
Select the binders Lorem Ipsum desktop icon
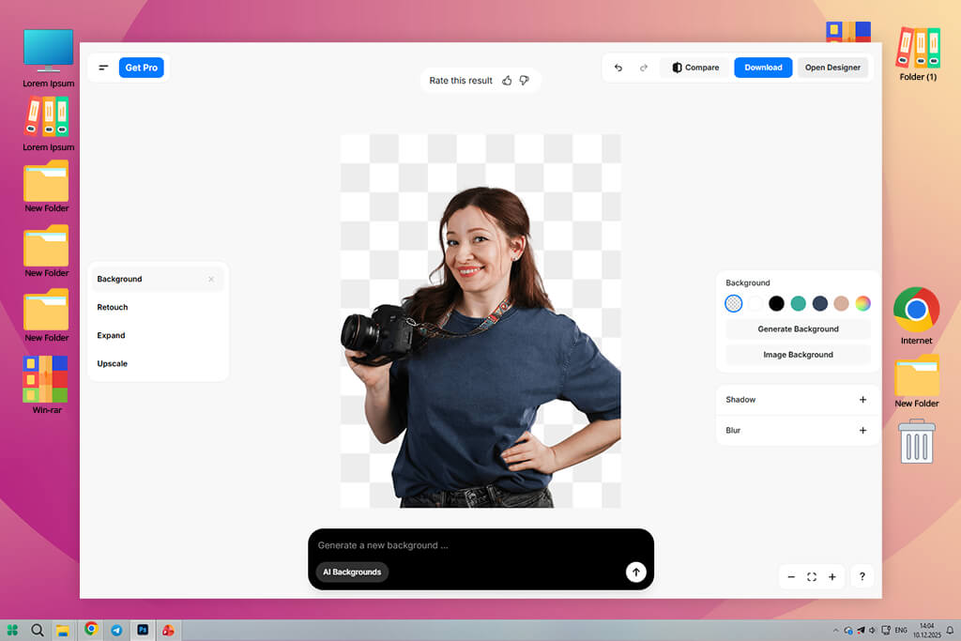[x=49, y=125]
